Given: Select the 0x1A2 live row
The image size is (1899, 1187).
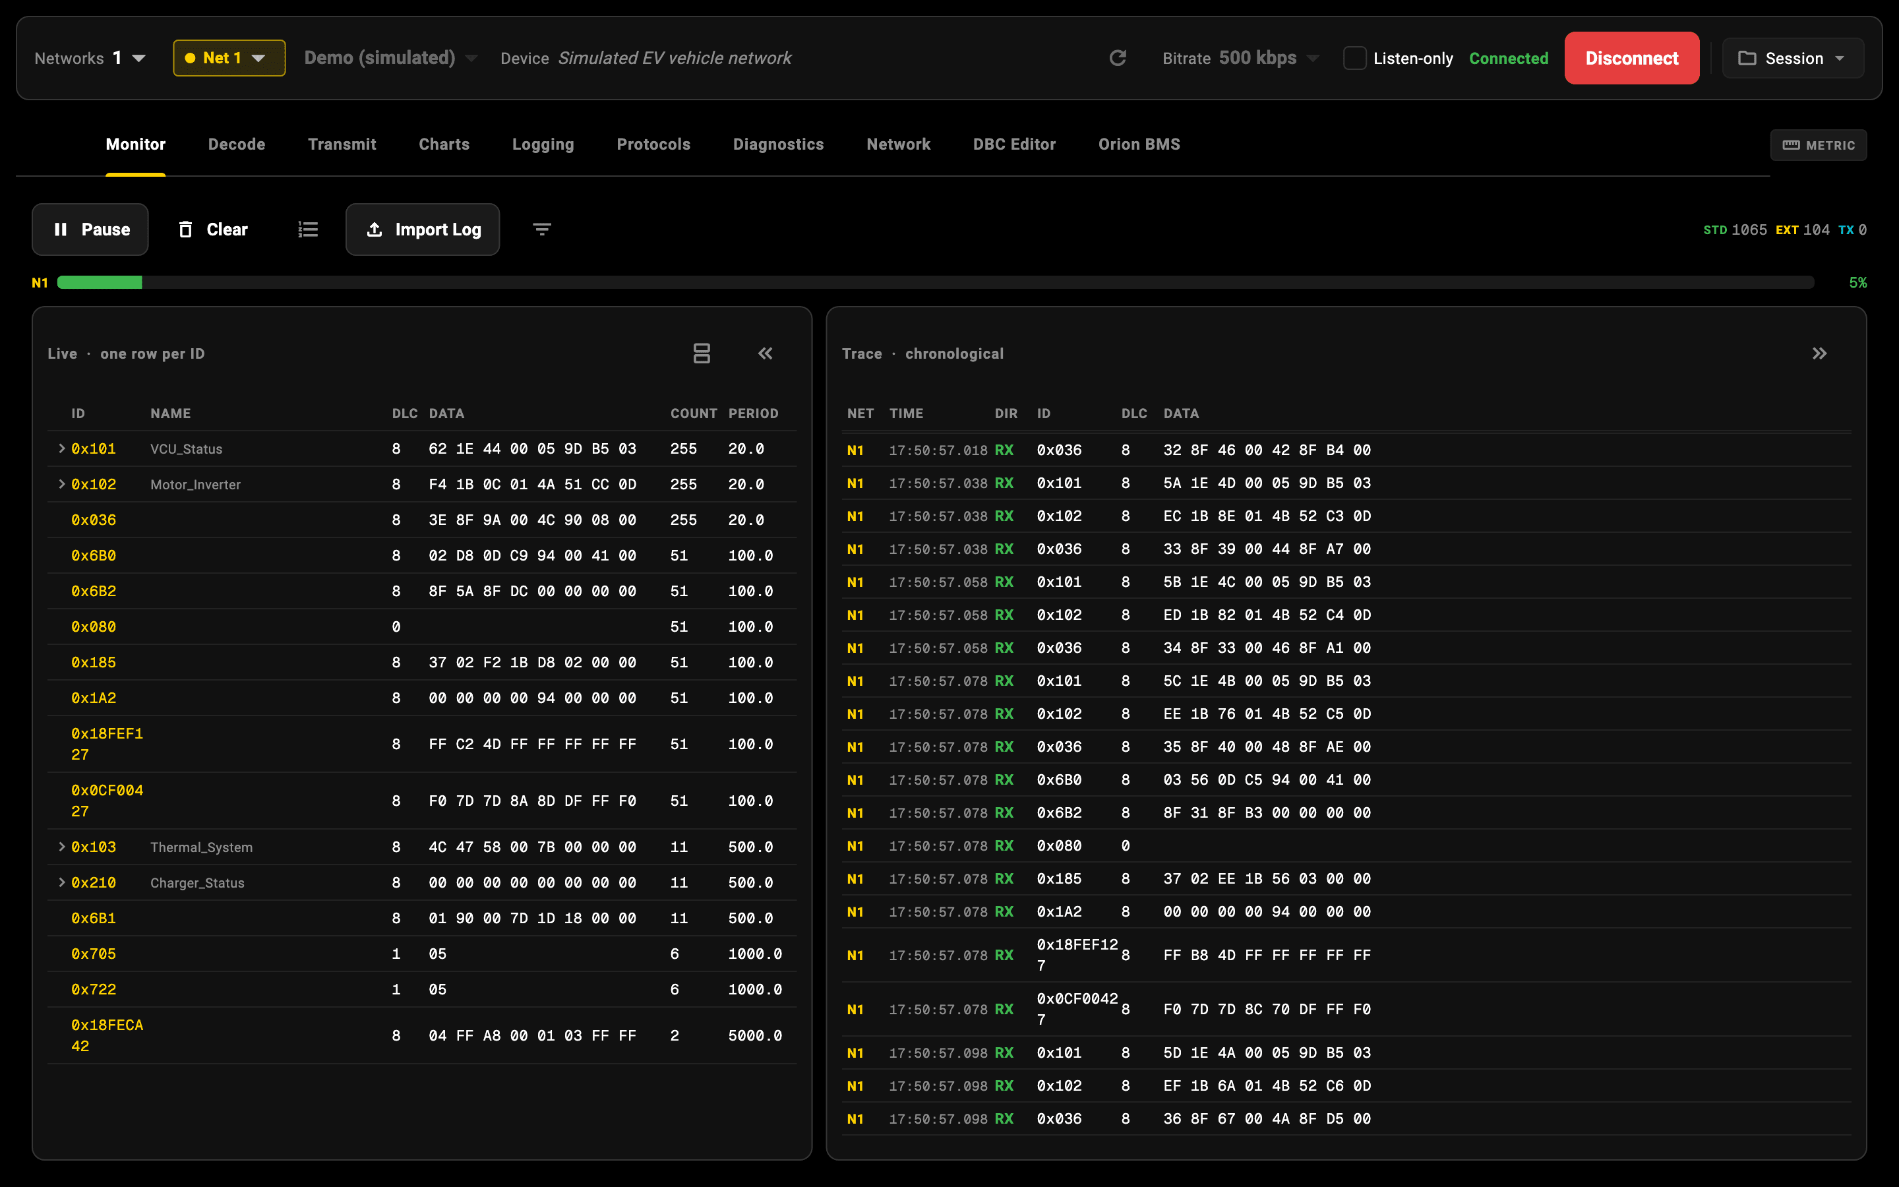Looking at the screenshot, I should (422, 698).
